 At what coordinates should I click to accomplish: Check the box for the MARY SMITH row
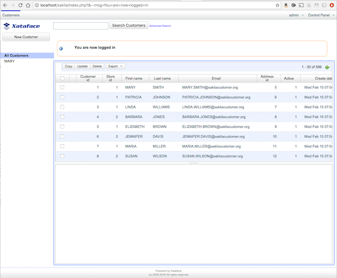pos(62,87)
